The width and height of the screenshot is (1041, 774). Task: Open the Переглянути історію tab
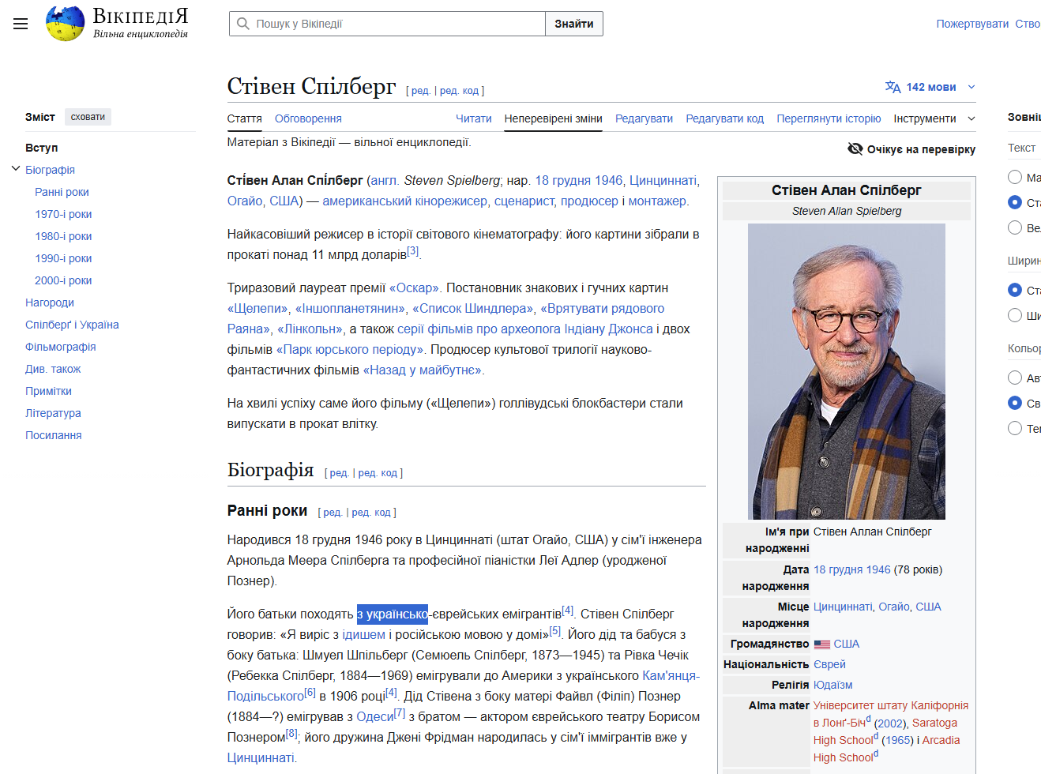click(x=829, y=118)
